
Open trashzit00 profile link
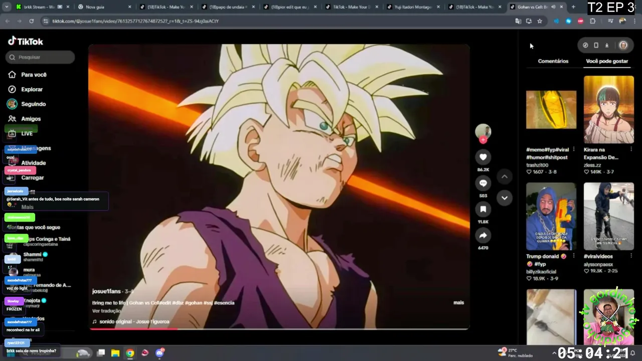537,165
